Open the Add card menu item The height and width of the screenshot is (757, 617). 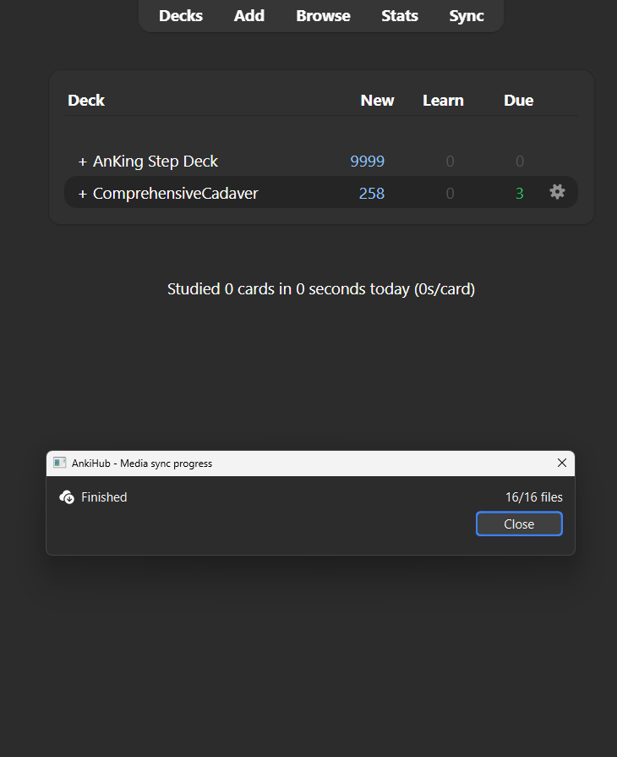point(249,15)
